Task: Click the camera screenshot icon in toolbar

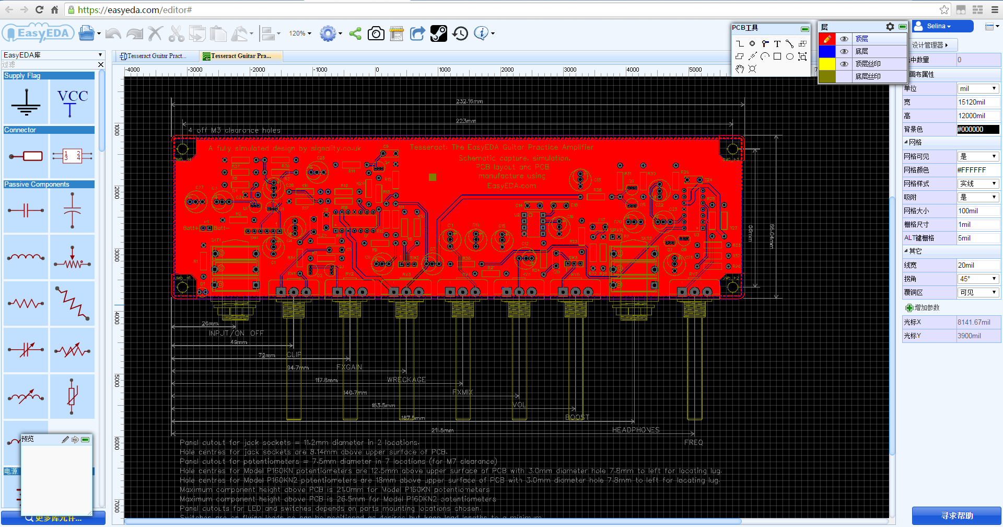Action: coord(376,34)
